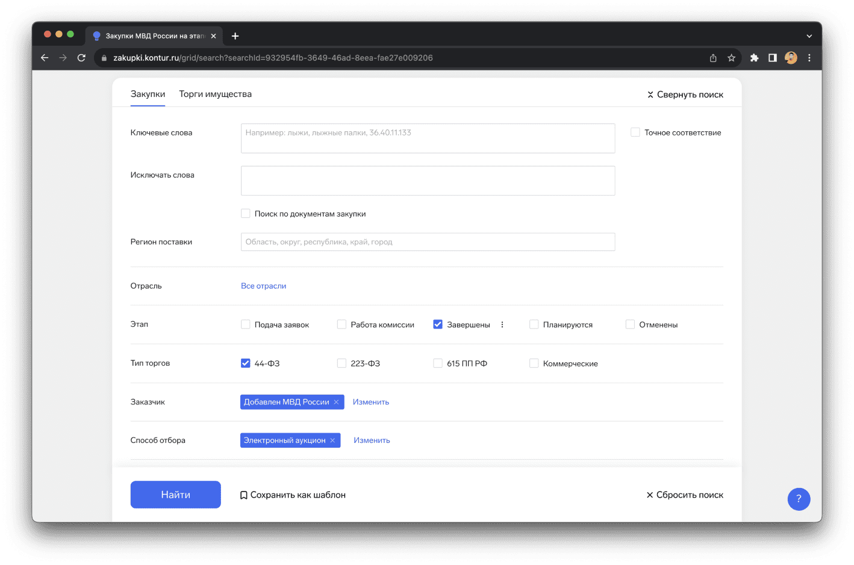This screenshot has height=565, width=854.
Task: Remove the Электронный аукцион filter tag
Action: click(x=332, y=440)
